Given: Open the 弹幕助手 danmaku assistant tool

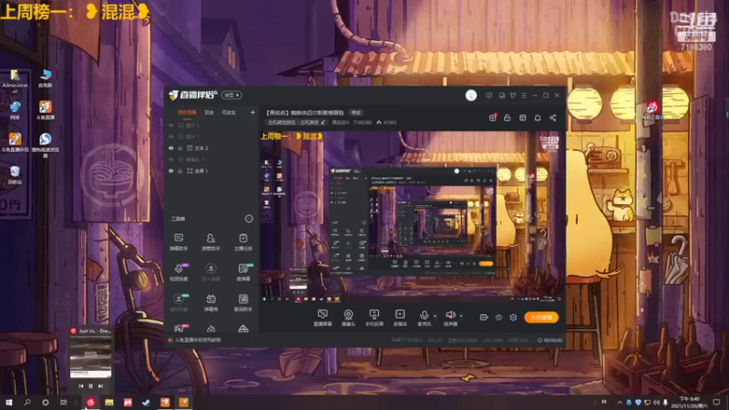Looking at the screenshot, I should [x=179, y=241].
